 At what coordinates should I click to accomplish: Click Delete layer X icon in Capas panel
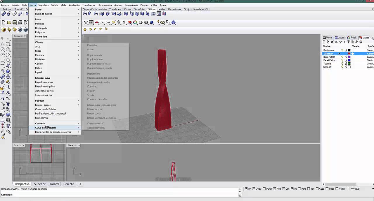tap(332, 42)
